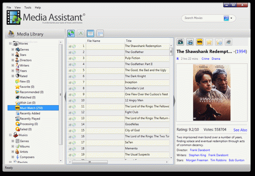Image resolution: width=255 pixels, height=176 pixels.
Task: Click the 1994 year link
Action: (x=241, y=52)
